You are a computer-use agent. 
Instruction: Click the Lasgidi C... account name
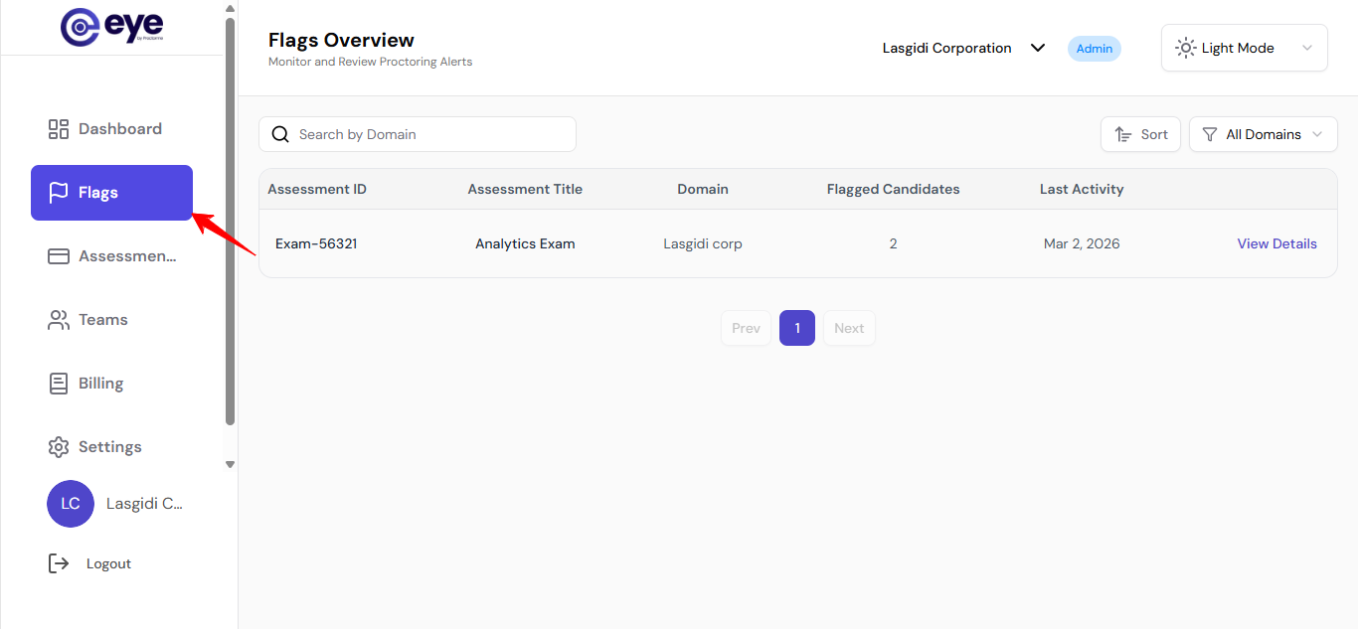(x=145, y=504)
